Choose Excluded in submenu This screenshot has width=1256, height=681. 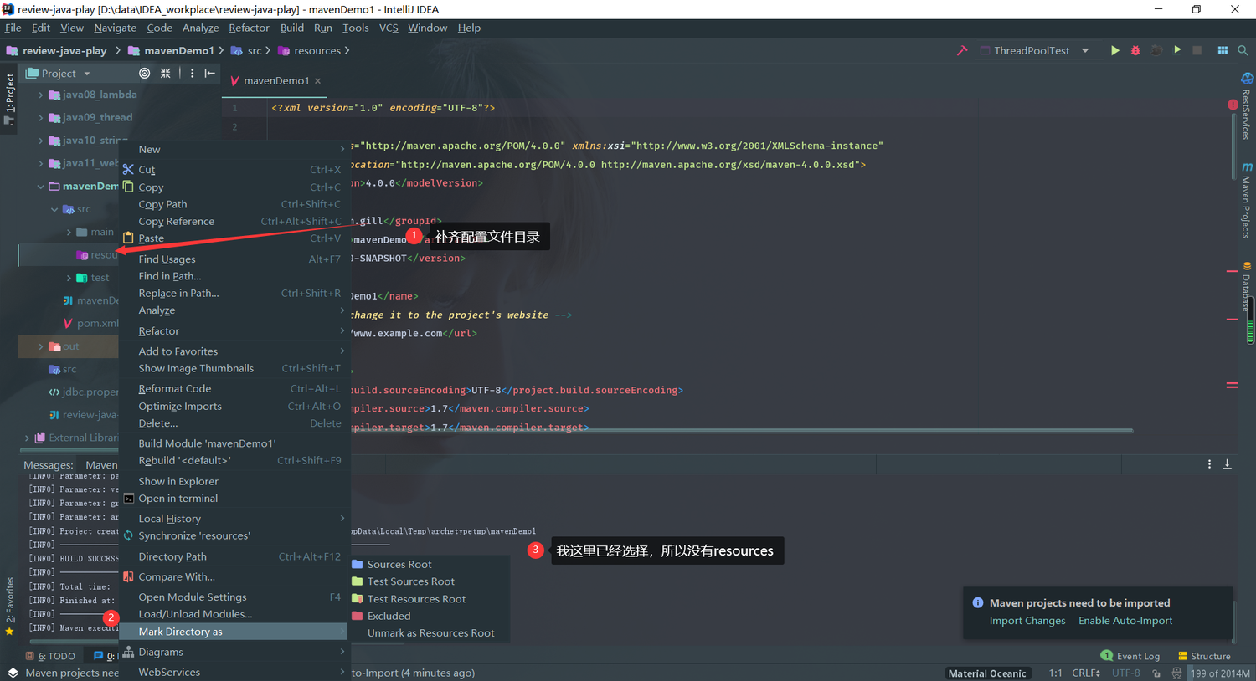(429, 616)
